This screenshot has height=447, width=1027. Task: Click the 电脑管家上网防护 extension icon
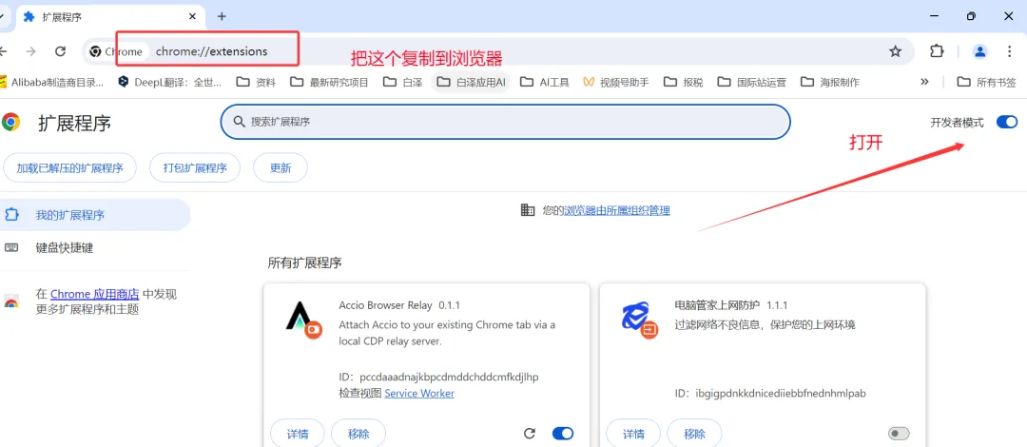point(639,320)
